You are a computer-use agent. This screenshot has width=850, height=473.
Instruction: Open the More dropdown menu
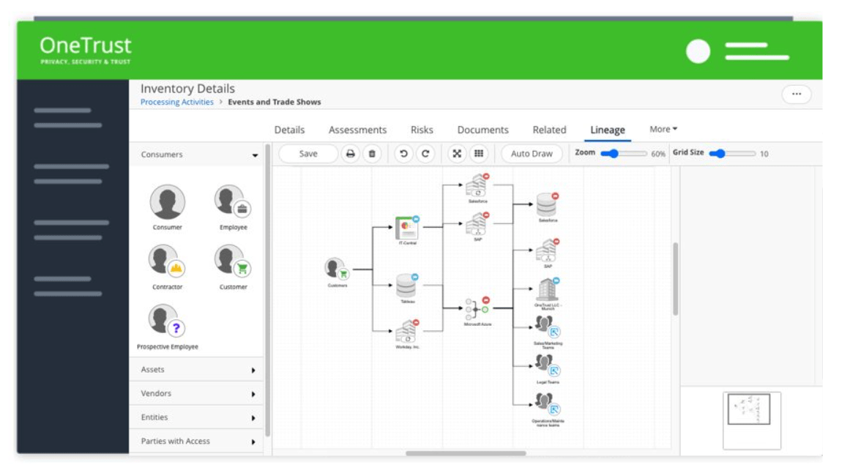point(663,130)
